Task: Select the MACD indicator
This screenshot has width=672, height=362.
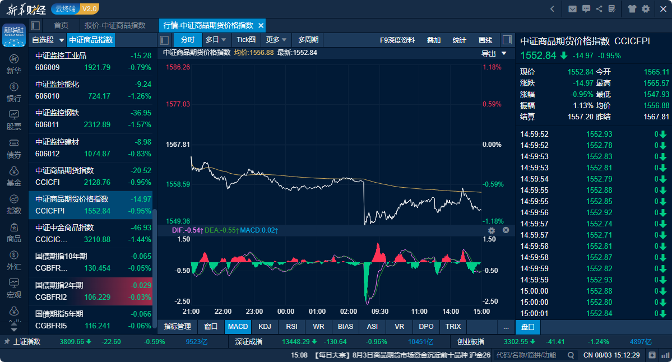Action: pyautogui.click(x=238, y=327)
